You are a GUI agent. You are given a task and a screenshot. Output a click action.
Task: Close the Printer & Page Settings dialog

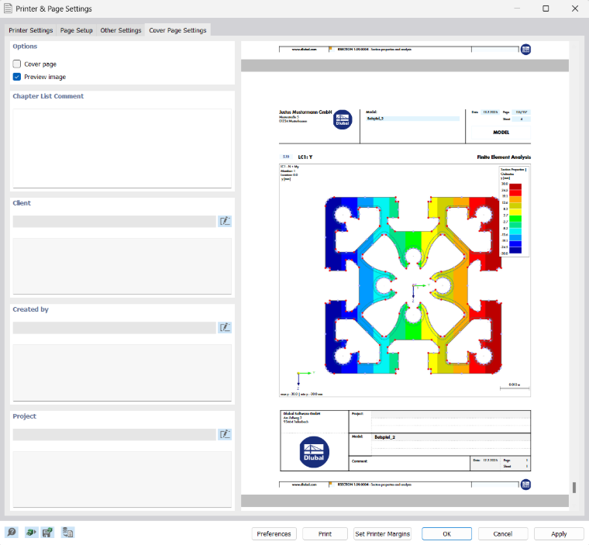(x=575, y=9)
